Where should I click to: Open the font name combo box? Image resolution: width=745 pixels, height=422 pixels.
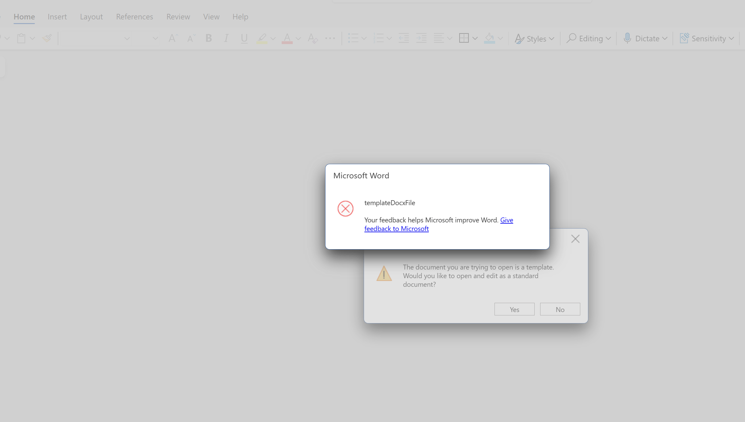(96, 39)
